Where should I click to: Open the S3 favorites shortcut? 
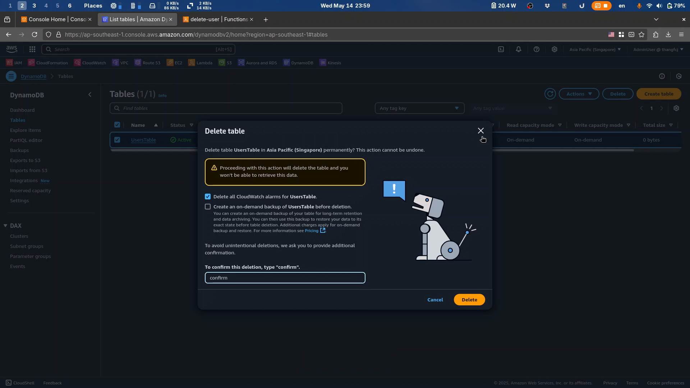[x=225, y=63]
